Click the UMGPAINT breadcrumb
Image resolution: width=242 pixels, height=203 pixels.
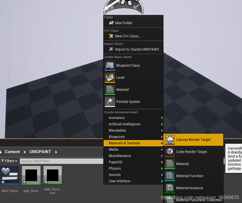click(40, 152)
